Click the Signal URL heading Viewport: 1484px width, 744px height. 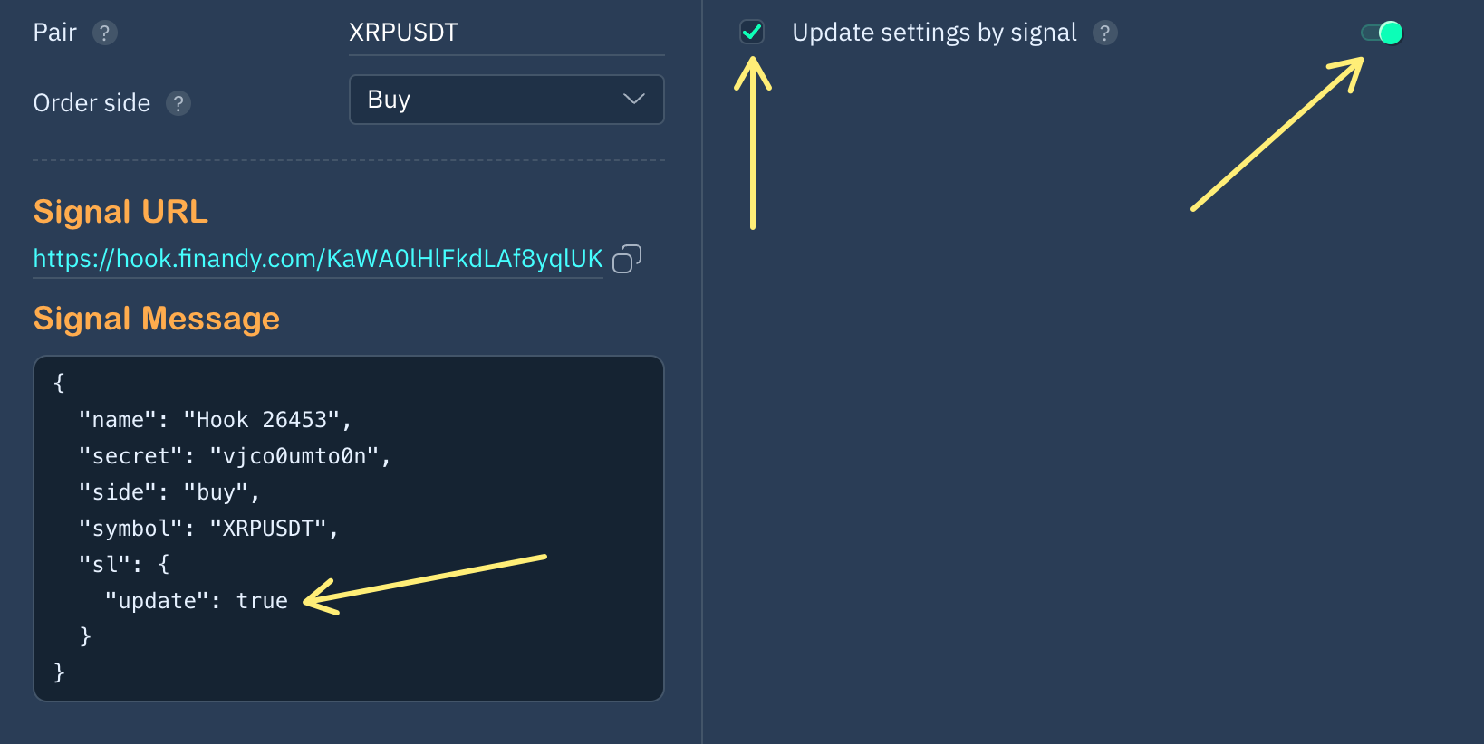(120, 212)
